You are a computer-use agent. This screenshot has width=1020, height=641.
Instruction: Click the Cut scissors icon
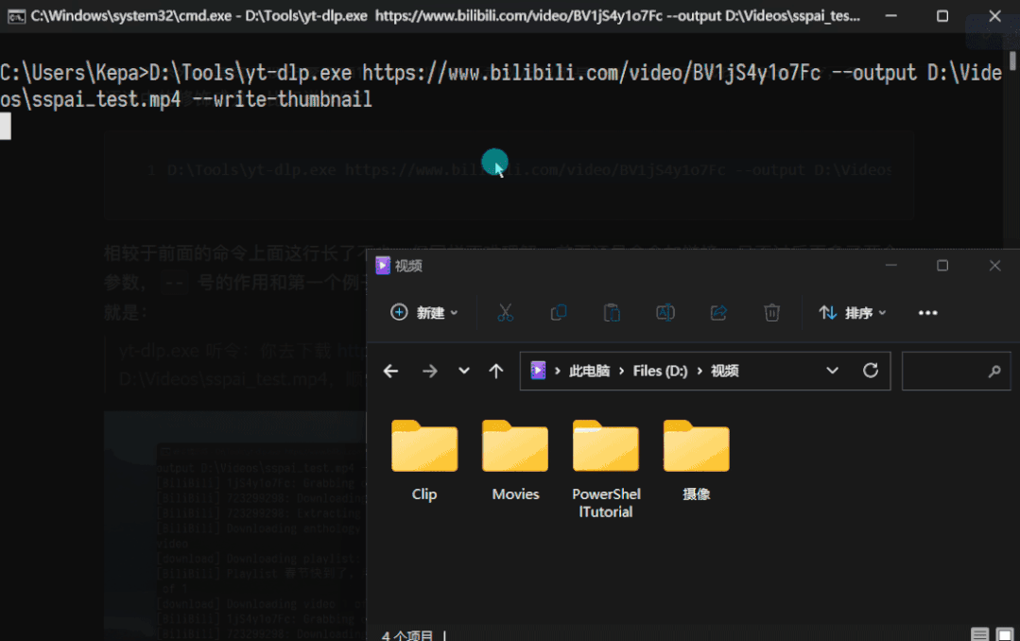[505, 313]
